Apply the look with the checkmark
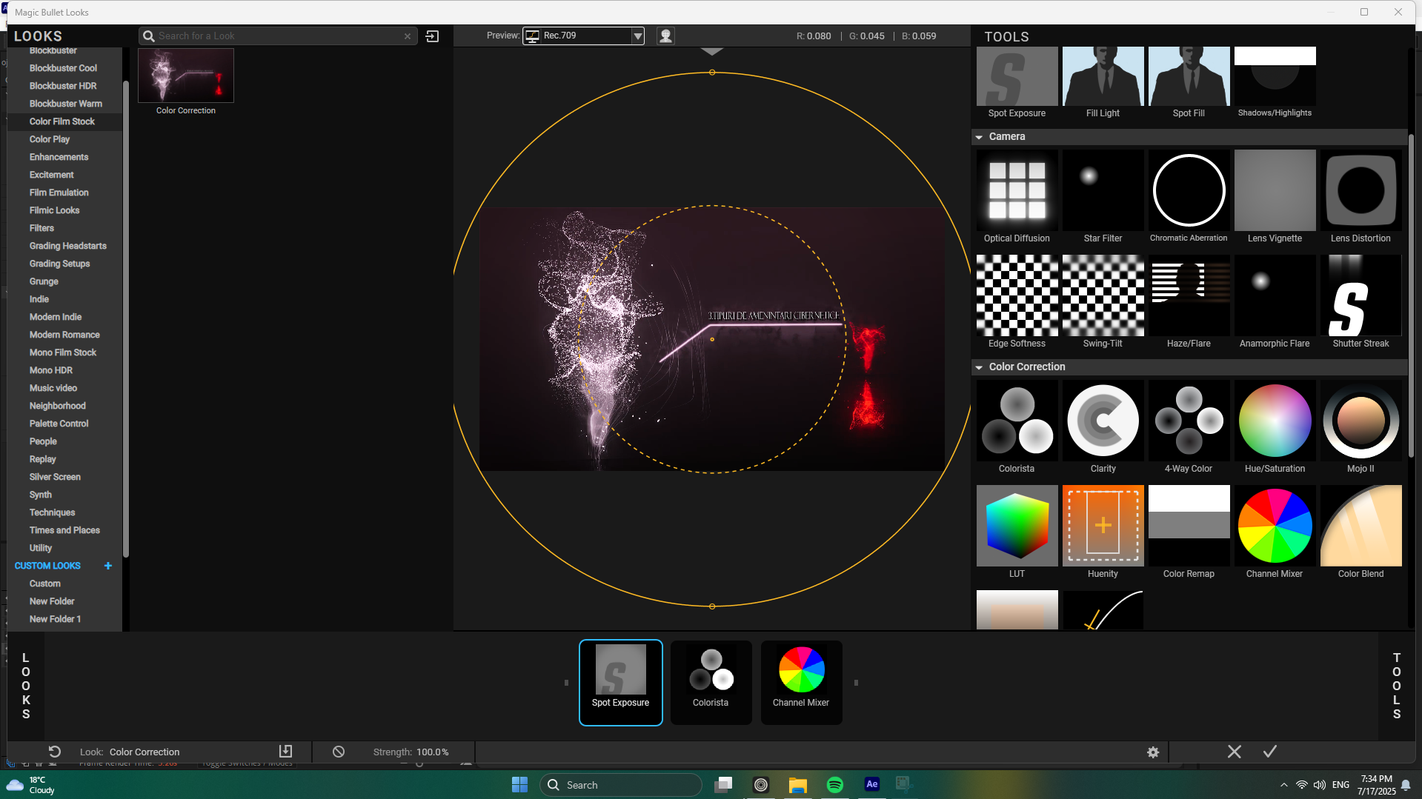Image resolution: width=1422 pixels, height=799 pixels. coord(1269,752)
